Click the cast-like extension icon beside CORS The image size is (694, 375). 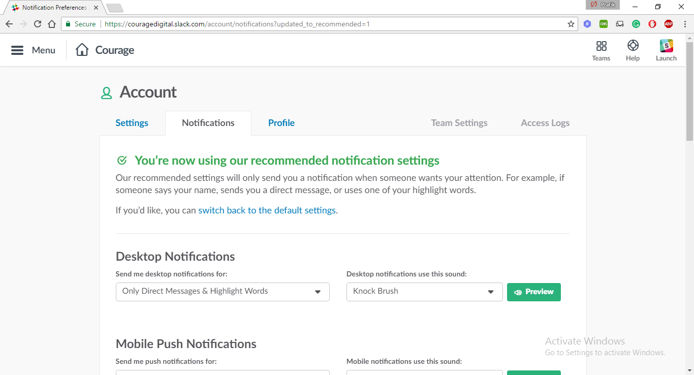(620, 24)
